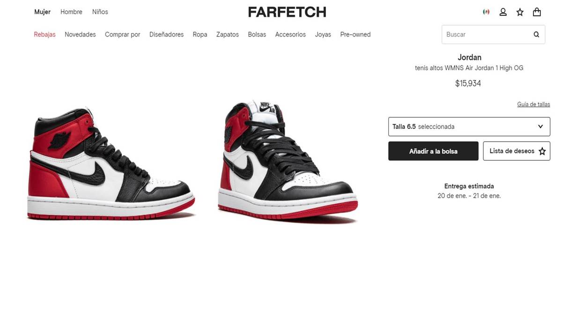
Task: Open the Guía de tallas link
Action: pos(533,104)
